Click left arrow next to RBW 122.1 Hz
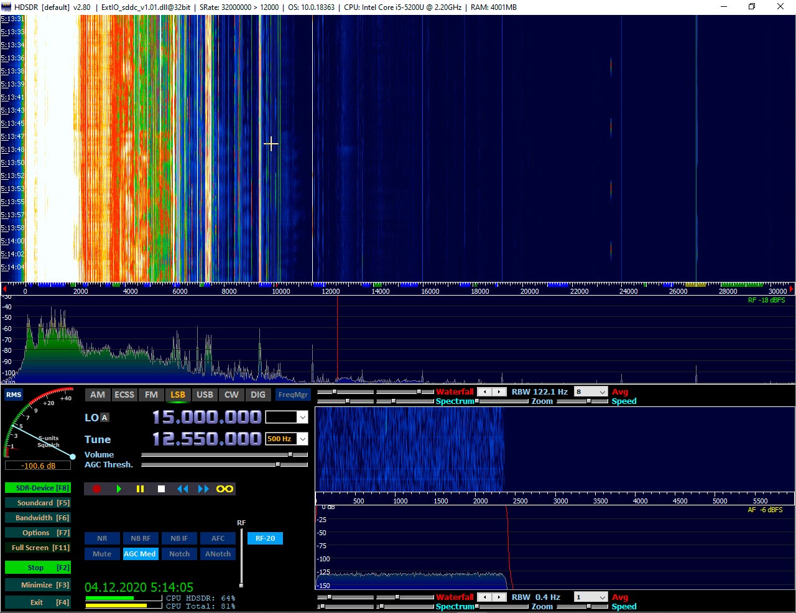 click(x=484, y=392)
